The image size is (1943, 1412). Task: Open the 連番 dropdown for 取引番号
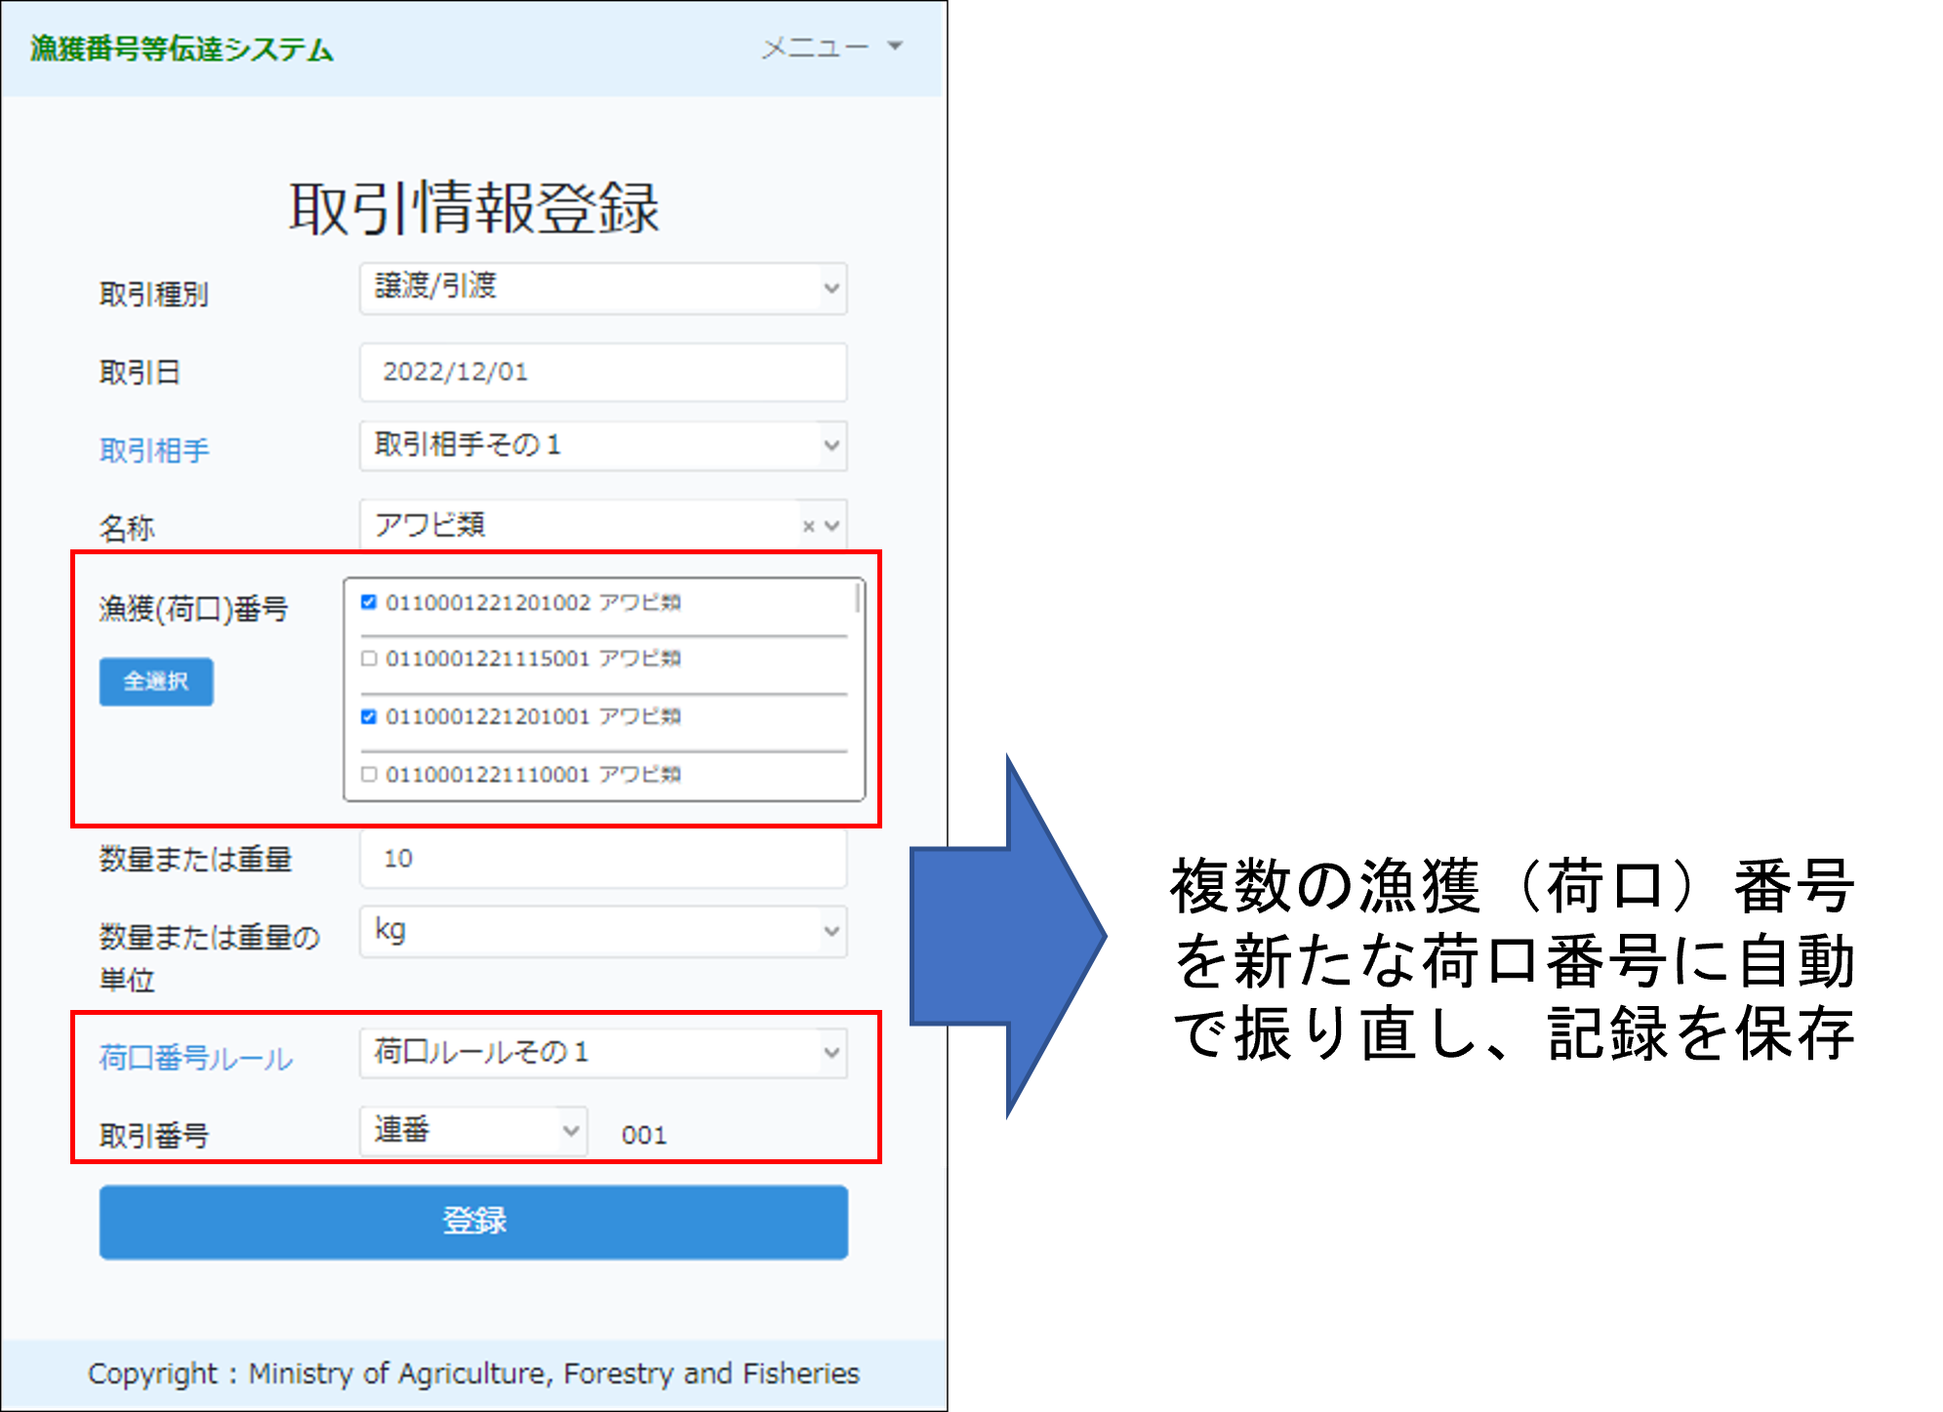click(x=473, y=1131)
